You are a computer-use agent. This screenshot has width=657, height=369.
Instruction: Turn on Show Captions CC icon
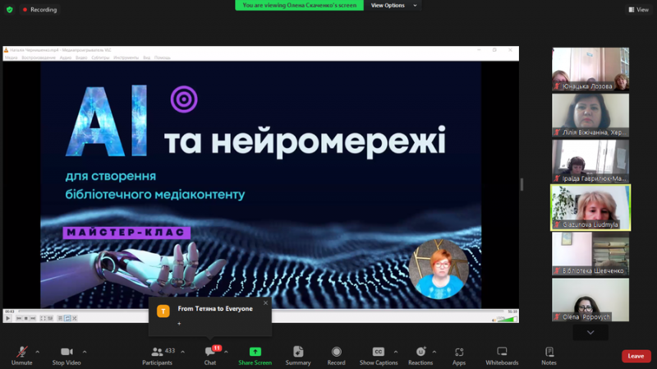click(x=378, y=352)
